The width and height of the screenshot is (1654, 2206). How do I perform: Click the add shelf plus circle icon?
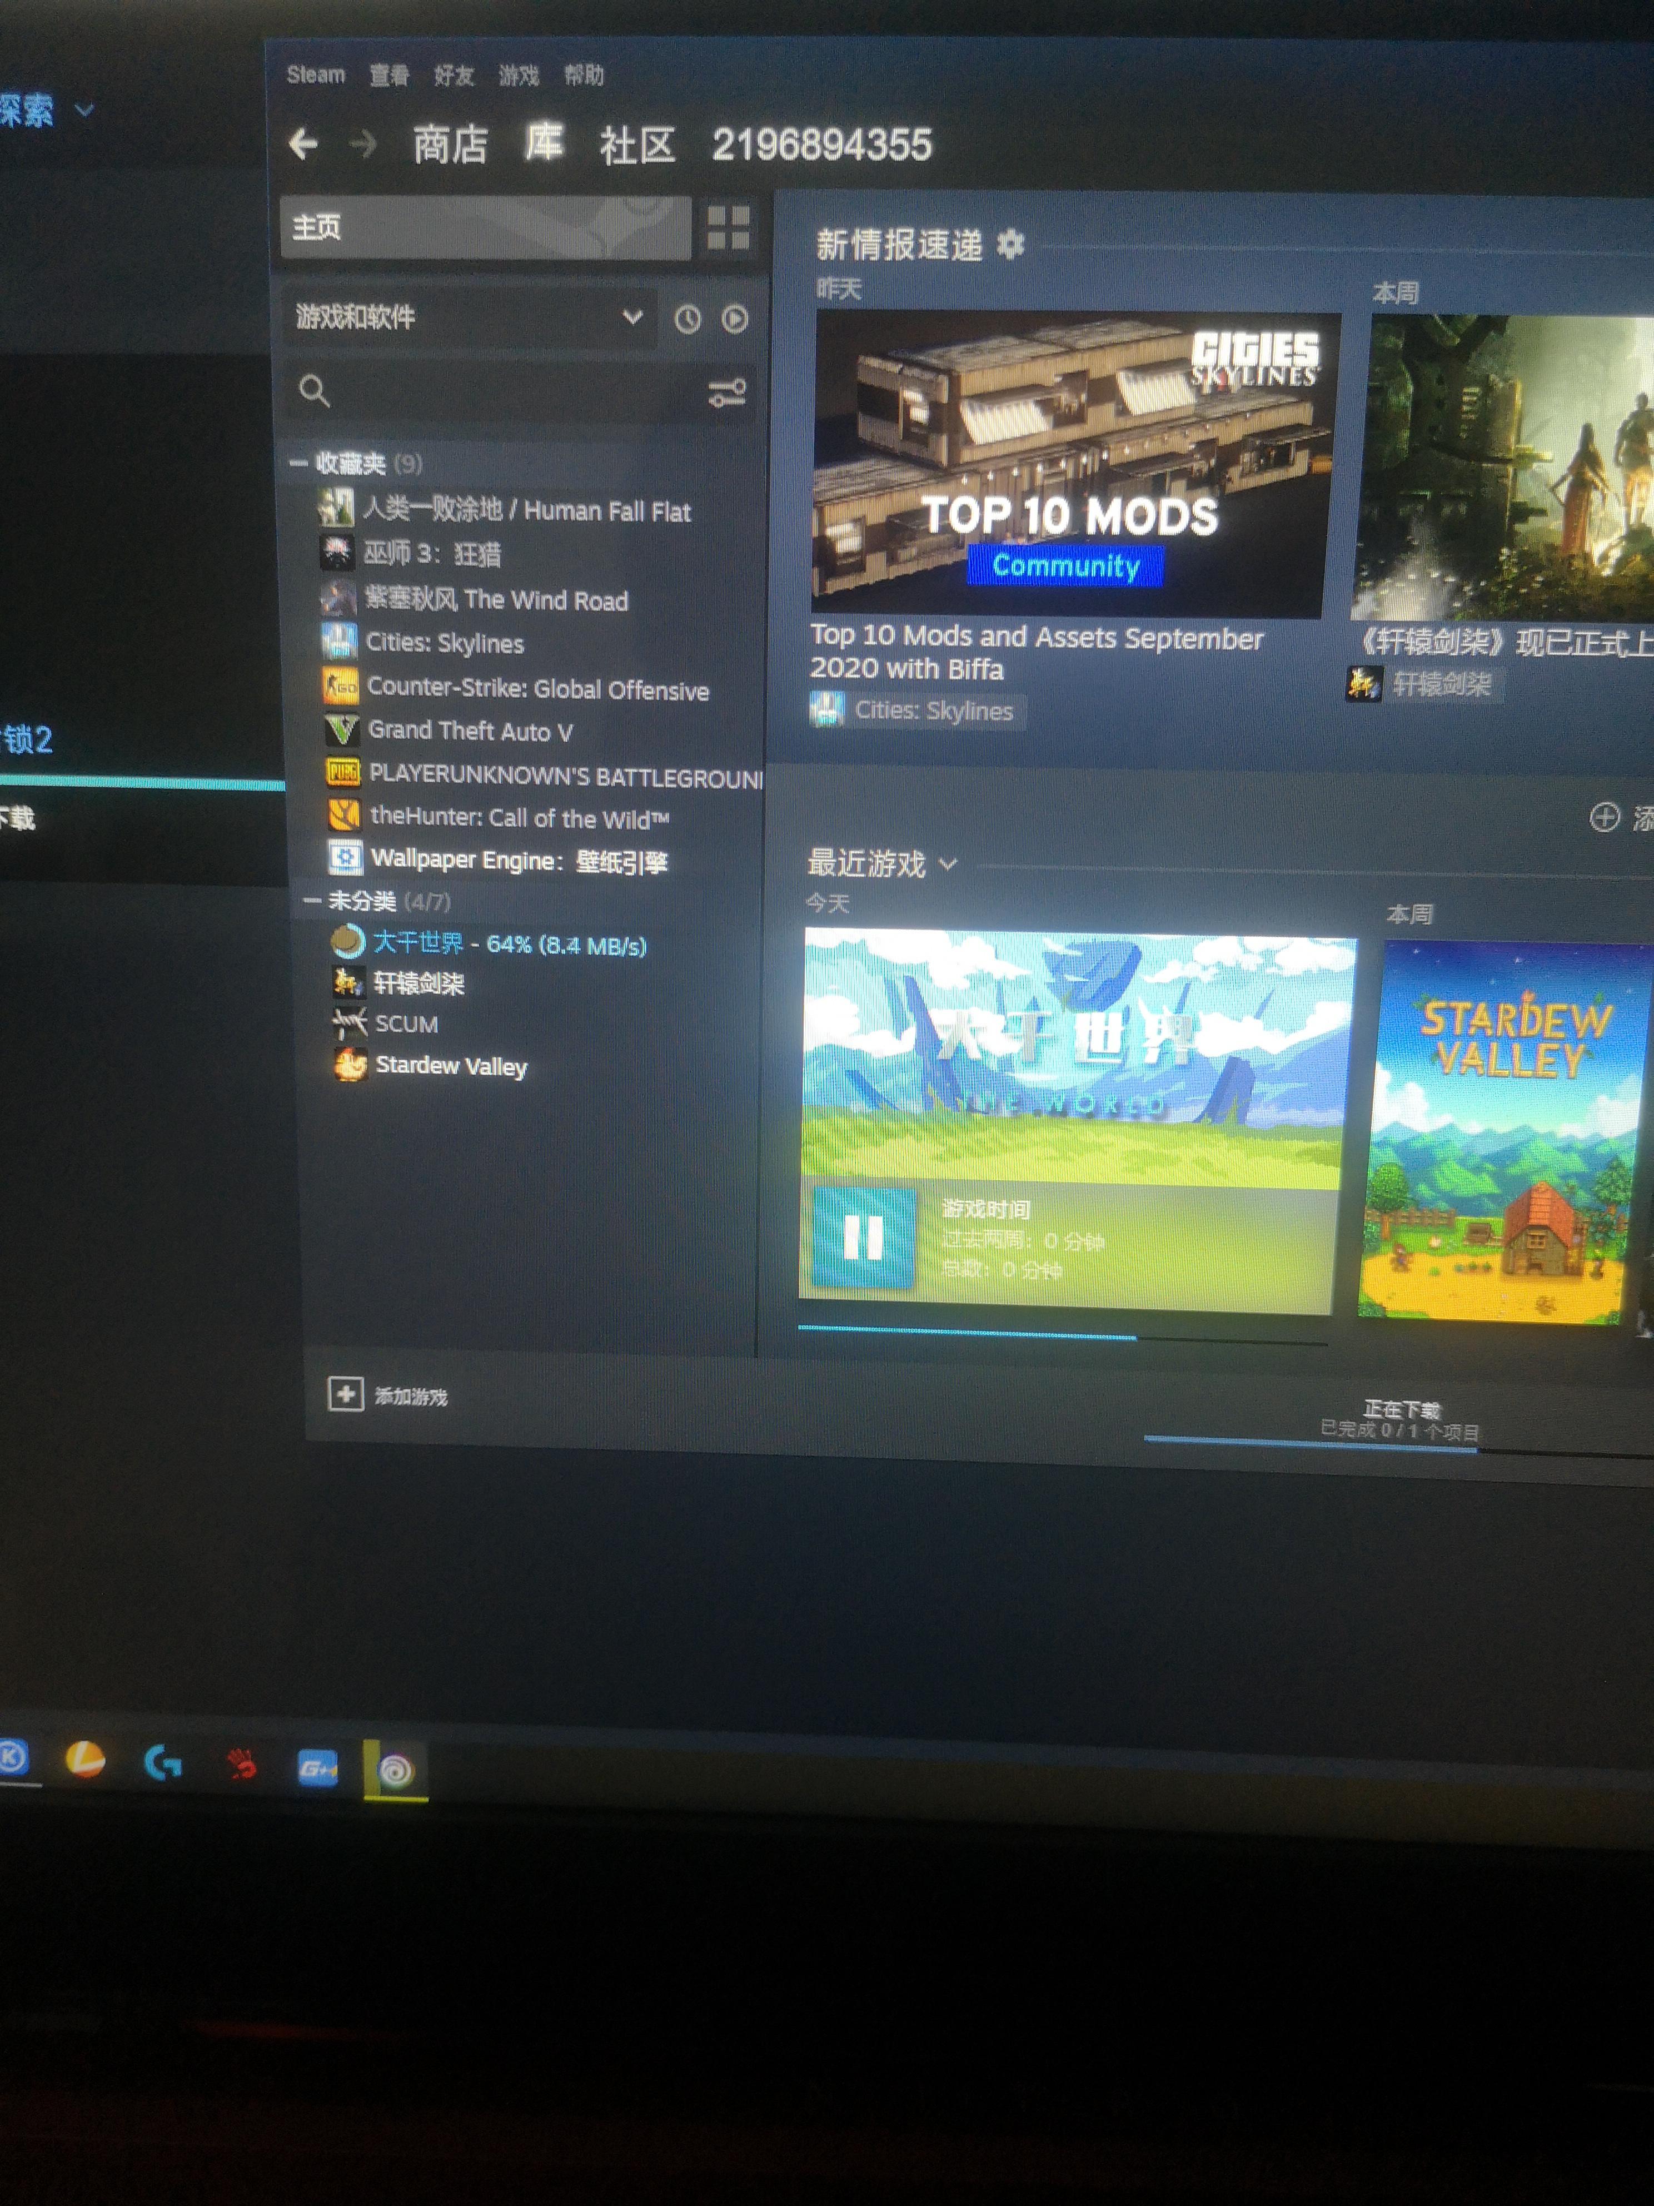coord(1604,817)
